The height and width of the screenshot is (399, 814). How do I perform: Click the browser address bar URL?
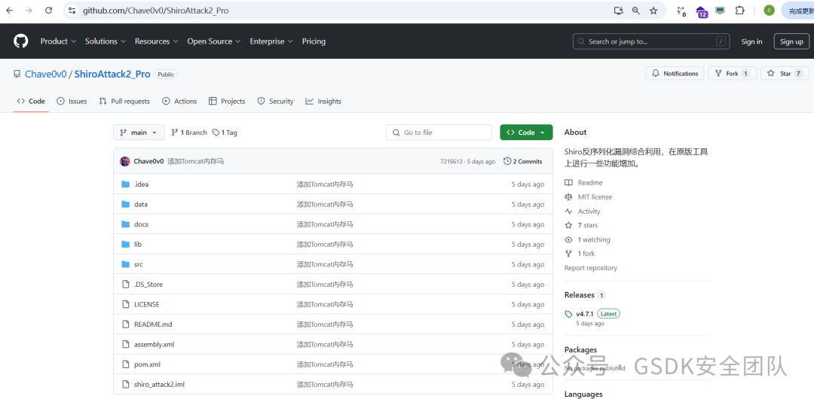pyautogui.click(x=155, y=11)
